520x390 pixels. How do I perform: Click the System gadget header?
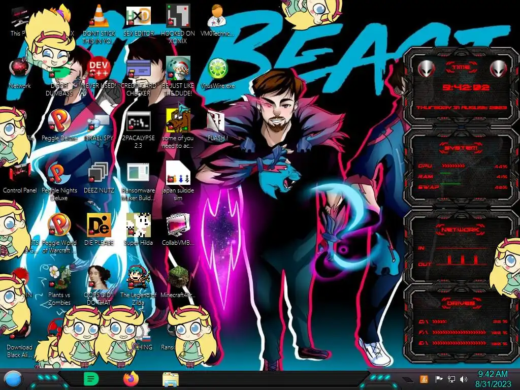[x=461, y=148]
